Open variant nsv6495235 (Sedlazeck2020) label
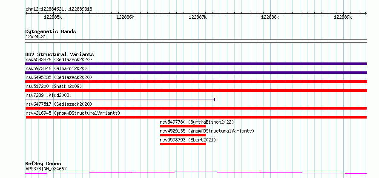 59,77
